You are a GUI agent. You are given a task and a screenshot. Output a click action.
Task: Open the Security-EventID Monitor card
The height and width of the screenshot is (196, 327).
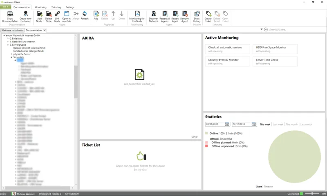(x=228, y=61)
